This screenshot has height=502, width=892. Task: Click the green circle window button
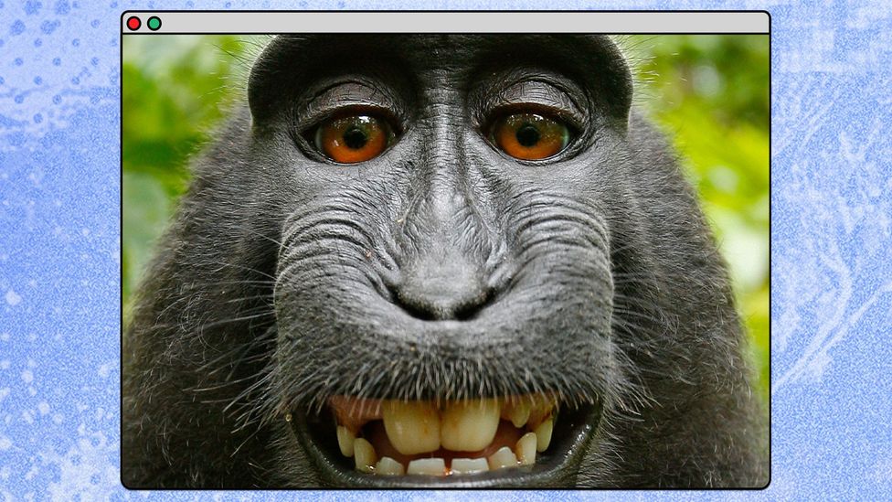point(154,24)
